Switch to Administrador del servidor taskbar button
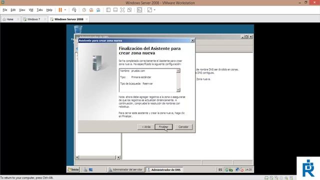 [125, 169]
